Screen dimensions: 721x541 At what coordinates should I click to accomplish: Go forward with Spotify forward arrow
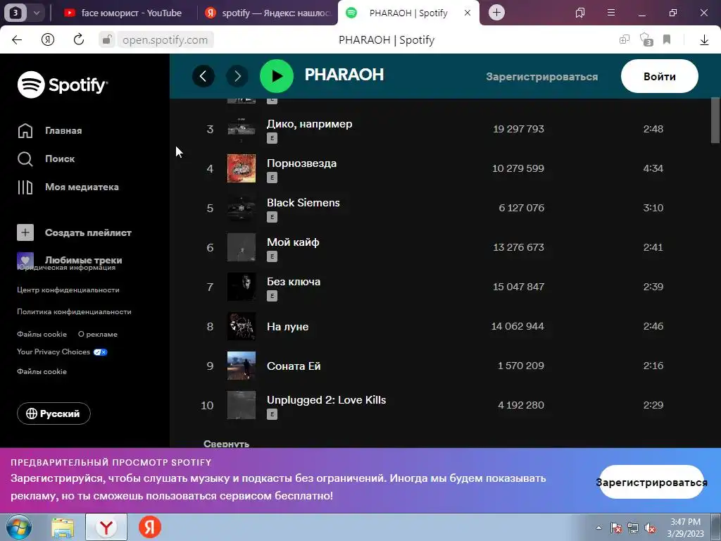(237, 76)
